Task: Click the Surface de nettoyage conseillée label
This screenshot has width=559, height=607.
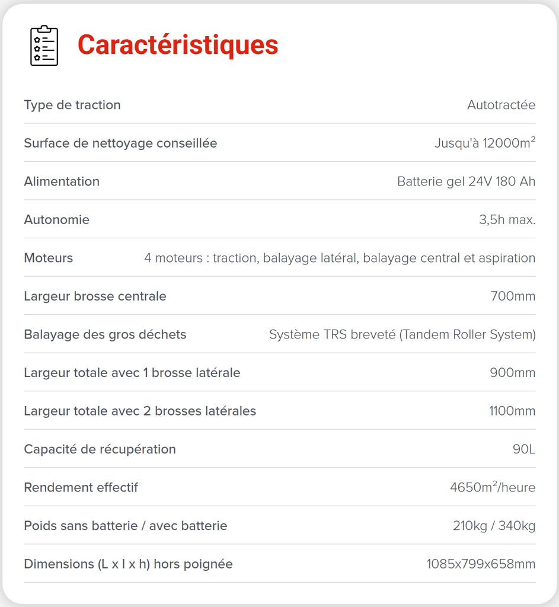Action: [x=120, y=143]
